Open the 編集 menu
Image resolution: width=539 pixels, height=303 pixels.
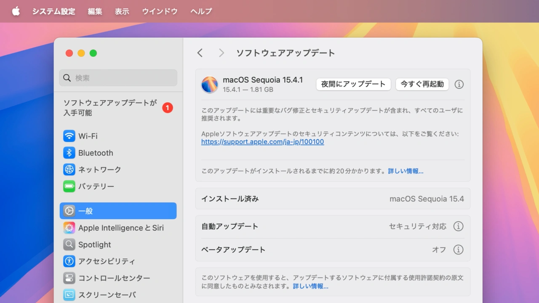coord(95,11)
